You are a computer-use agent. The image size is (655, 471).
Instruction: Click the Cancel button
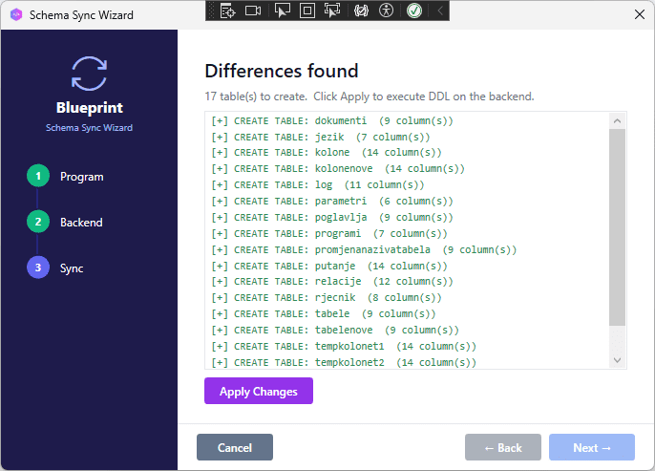point(234,447)
